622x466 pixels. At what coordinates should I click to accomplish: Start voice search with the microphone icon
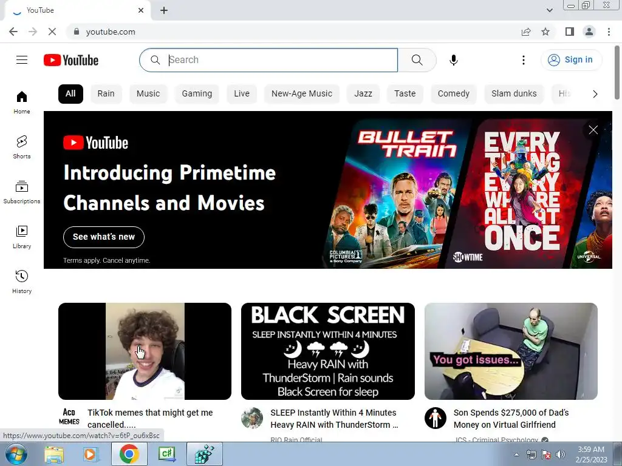click(x=453, y=60)
